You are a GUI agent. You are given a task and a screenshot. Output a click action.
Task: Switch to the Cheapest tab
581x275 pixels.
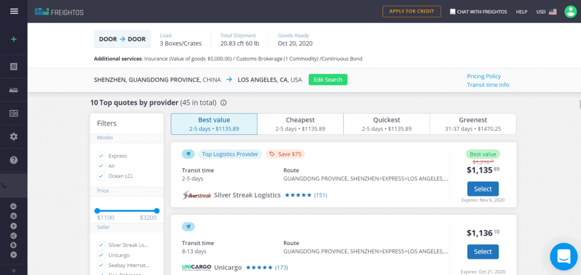coord(300,124)
